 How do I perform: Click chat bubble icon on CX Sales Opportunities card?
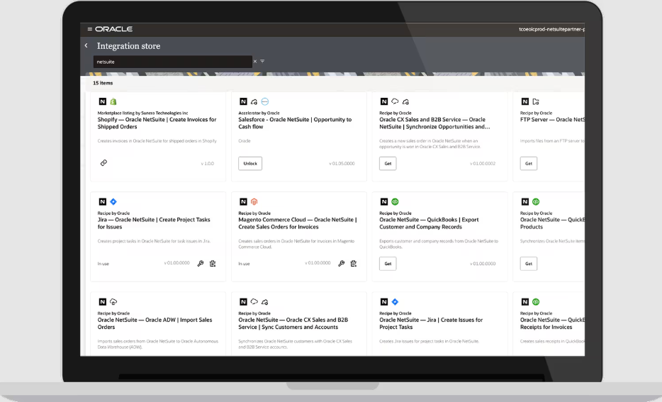[x=395, y=101]
